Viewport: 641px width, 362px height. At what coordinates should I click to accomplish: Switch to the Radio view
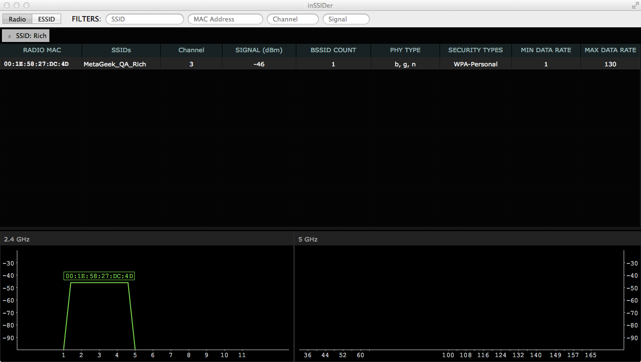click(x=18, y=19)
